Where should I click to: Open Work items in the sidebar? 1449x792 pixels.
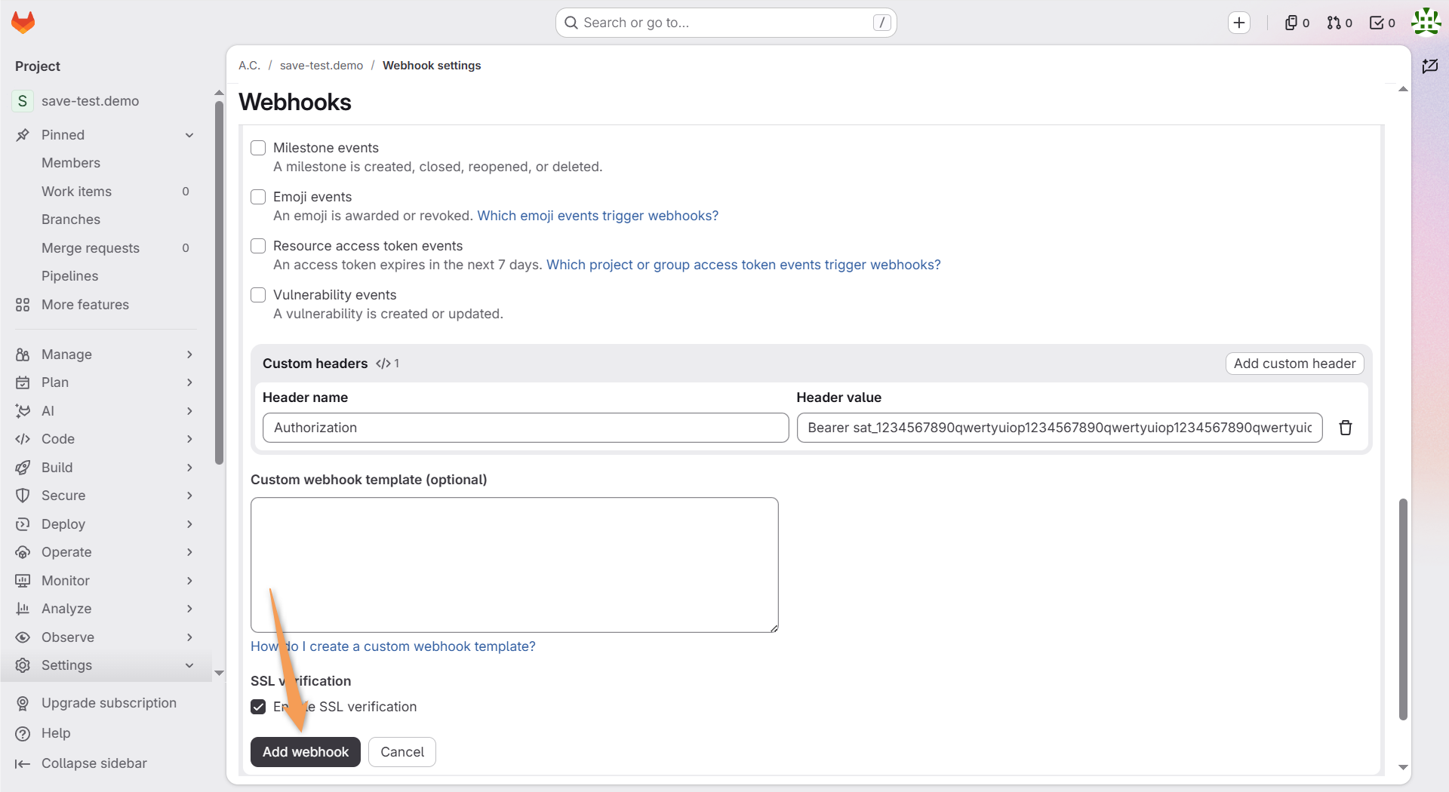click(76, 192)
